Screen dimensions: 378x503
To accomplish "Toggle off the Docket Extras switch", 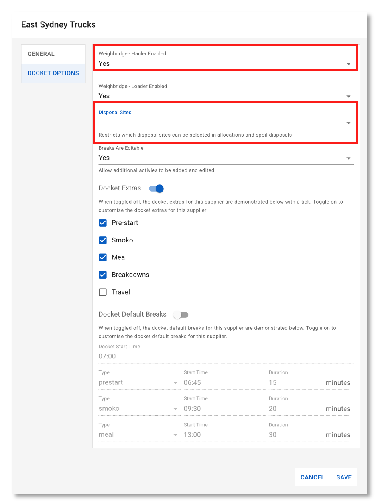I will coord(156,188).
